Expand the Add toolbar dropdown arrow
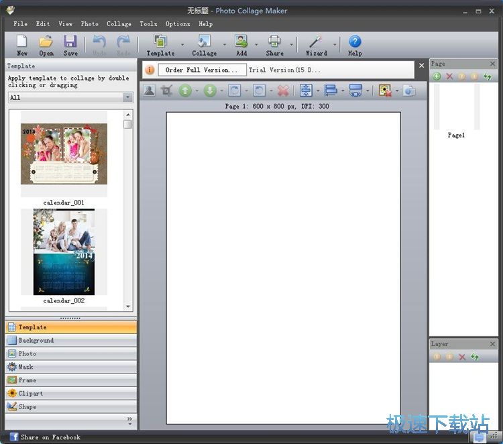This screenshot has height=444, width=503. coord(256,46)
